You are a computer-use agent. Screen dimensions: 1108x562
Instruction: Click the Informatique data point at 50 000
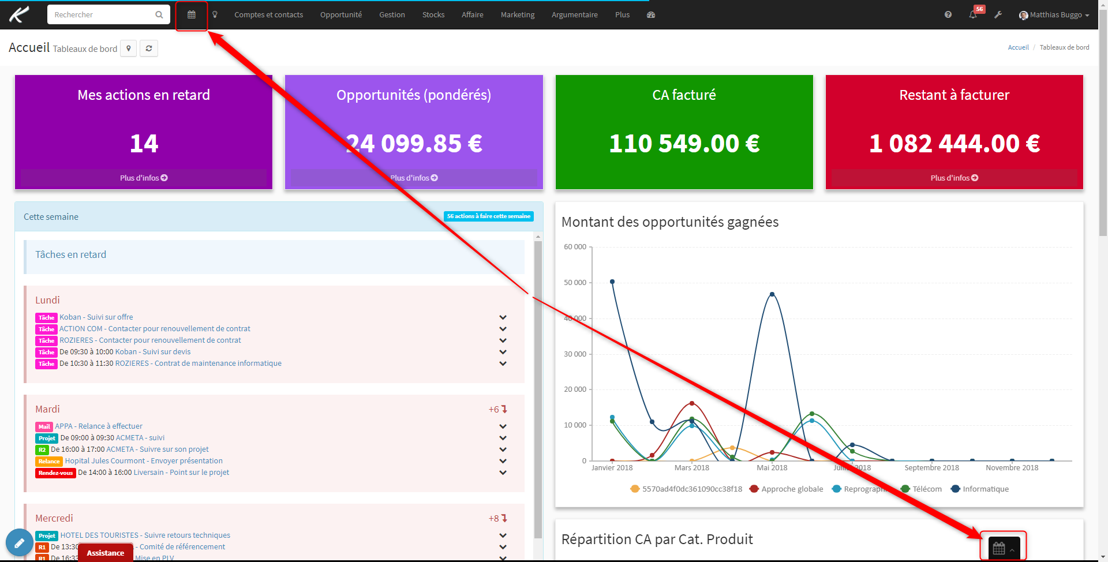click(x=612, y=282)
